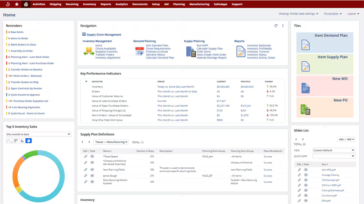
Task: Open the SuiteApps menu
Action: [x=220, y=4]
